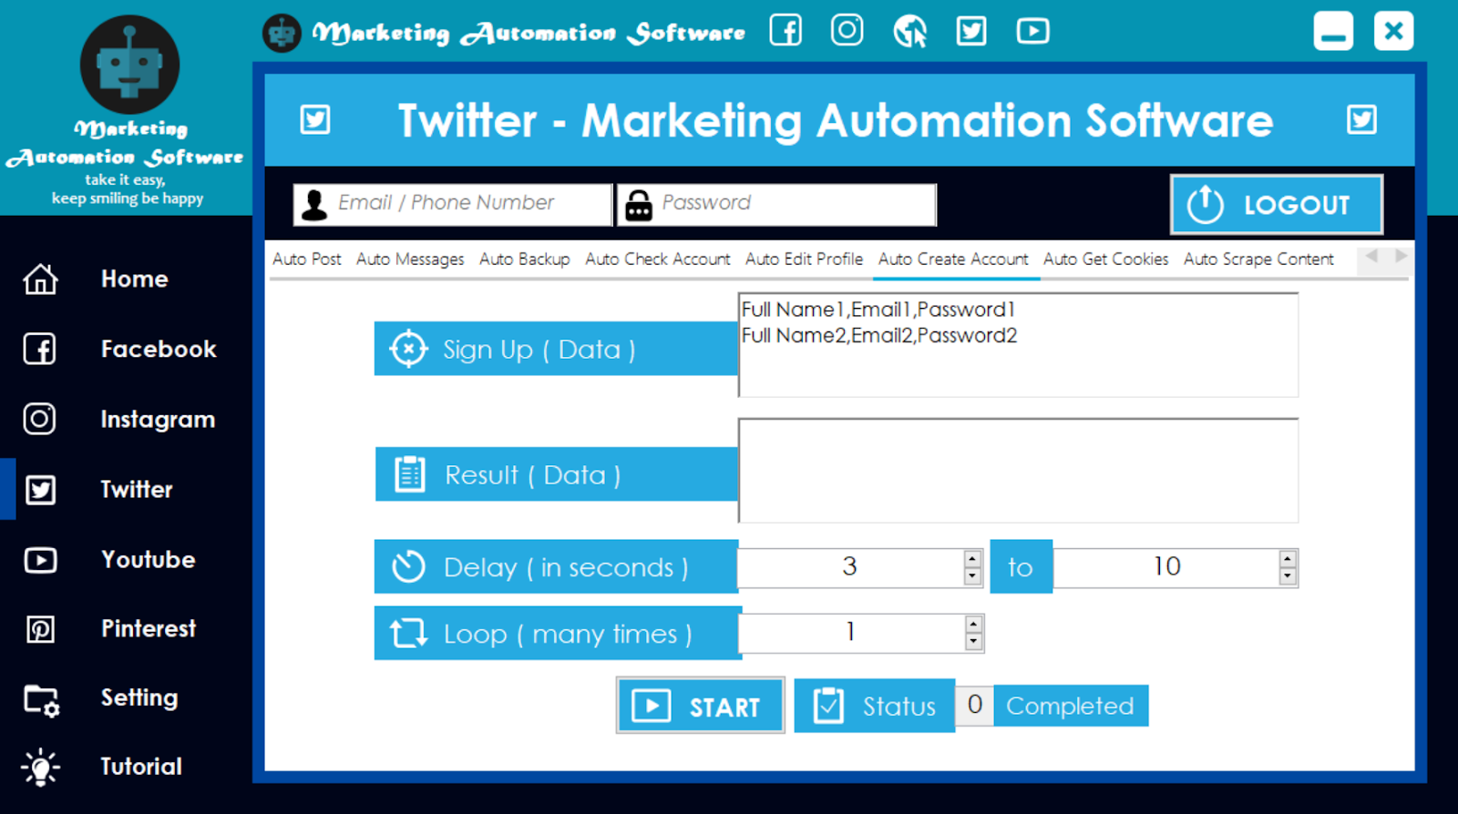Click Twitter icon right of header title
The height and width of the screenshot is (814, 1458).
1361,119
